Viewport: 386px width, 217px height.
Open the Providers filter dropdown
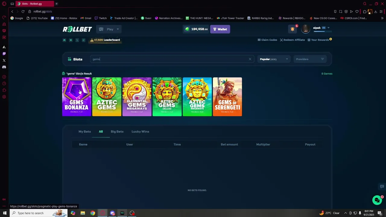click(310, 59)
